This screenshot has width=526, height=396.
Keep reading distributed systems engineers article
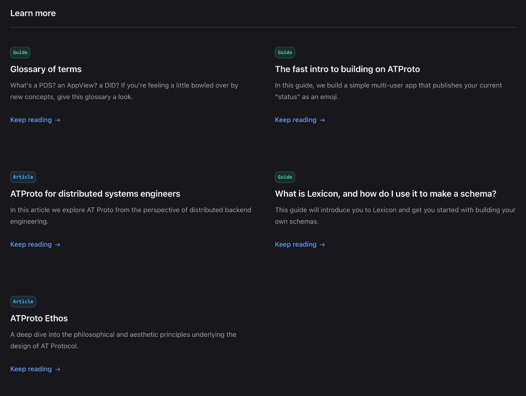[x=31, y=245]
